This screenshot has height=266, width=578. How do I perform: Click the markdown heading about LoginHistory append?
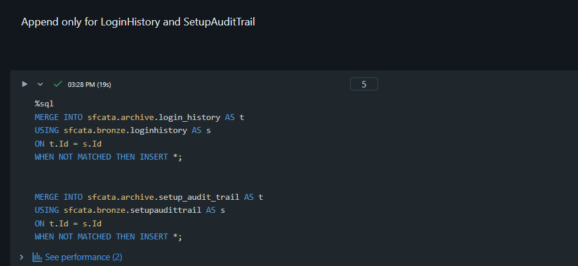(x=138, y=22)
